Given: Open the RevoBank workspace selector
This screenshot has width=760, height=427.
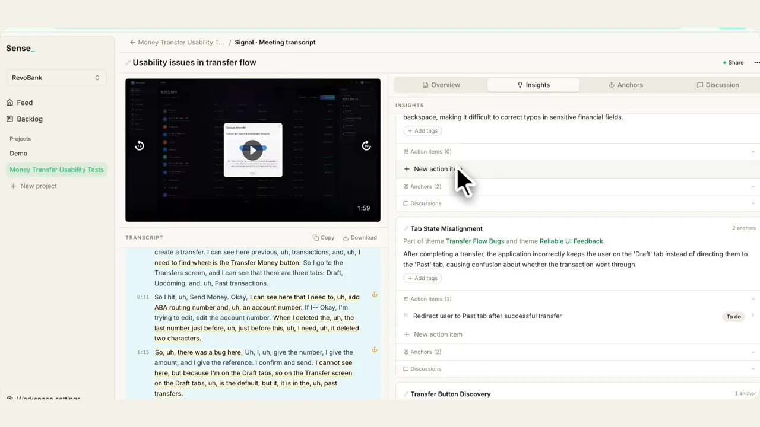Looking at the screenshot, I should 56,78.
